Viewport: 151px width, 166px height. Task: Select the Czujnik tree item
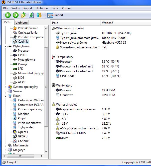(20, 42)
